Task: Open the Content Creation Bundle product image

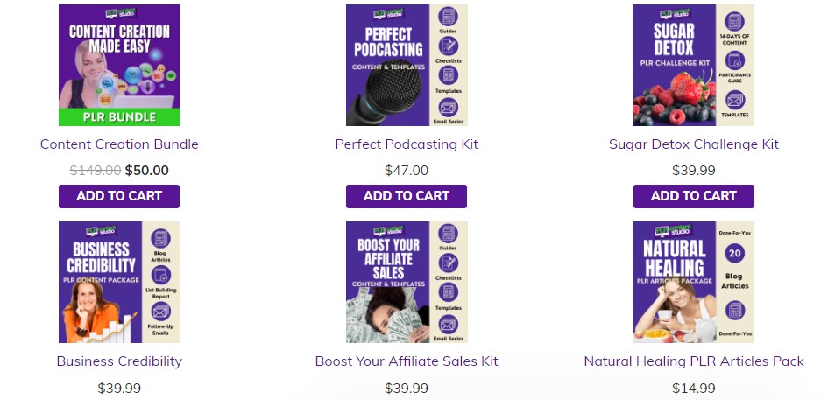Action: (119, 65)
